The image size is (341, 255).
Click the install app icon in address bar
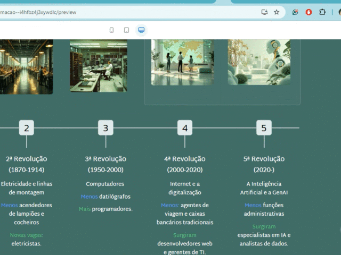264,12
